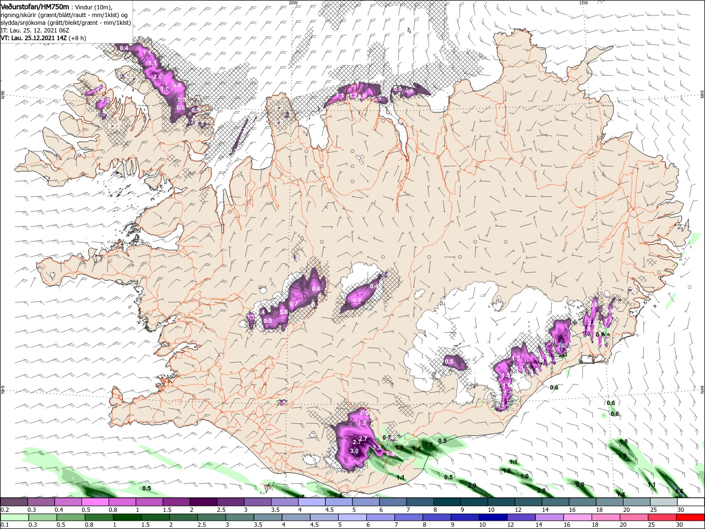Click the dark teal snow swatch starting at 8
Screen dimensions: 705x529
447,502
